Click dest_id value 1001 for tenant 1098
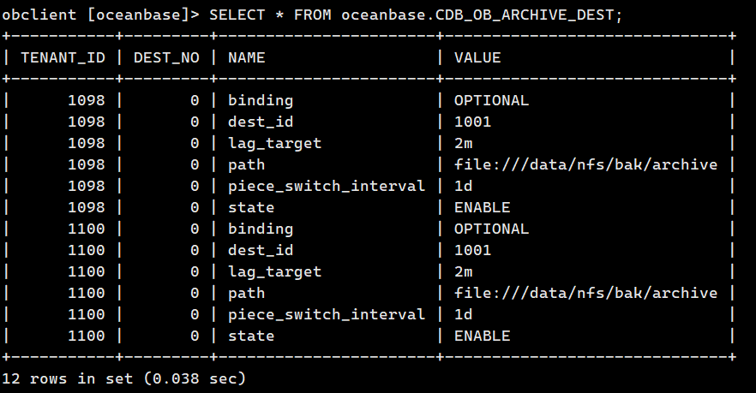Screen dimensions: 756x393 (x=472, y=122)
